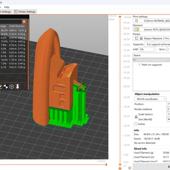Toggle the wireframe cube view icon
This screenshot has height=170, width=170.
tap(11, 87)
